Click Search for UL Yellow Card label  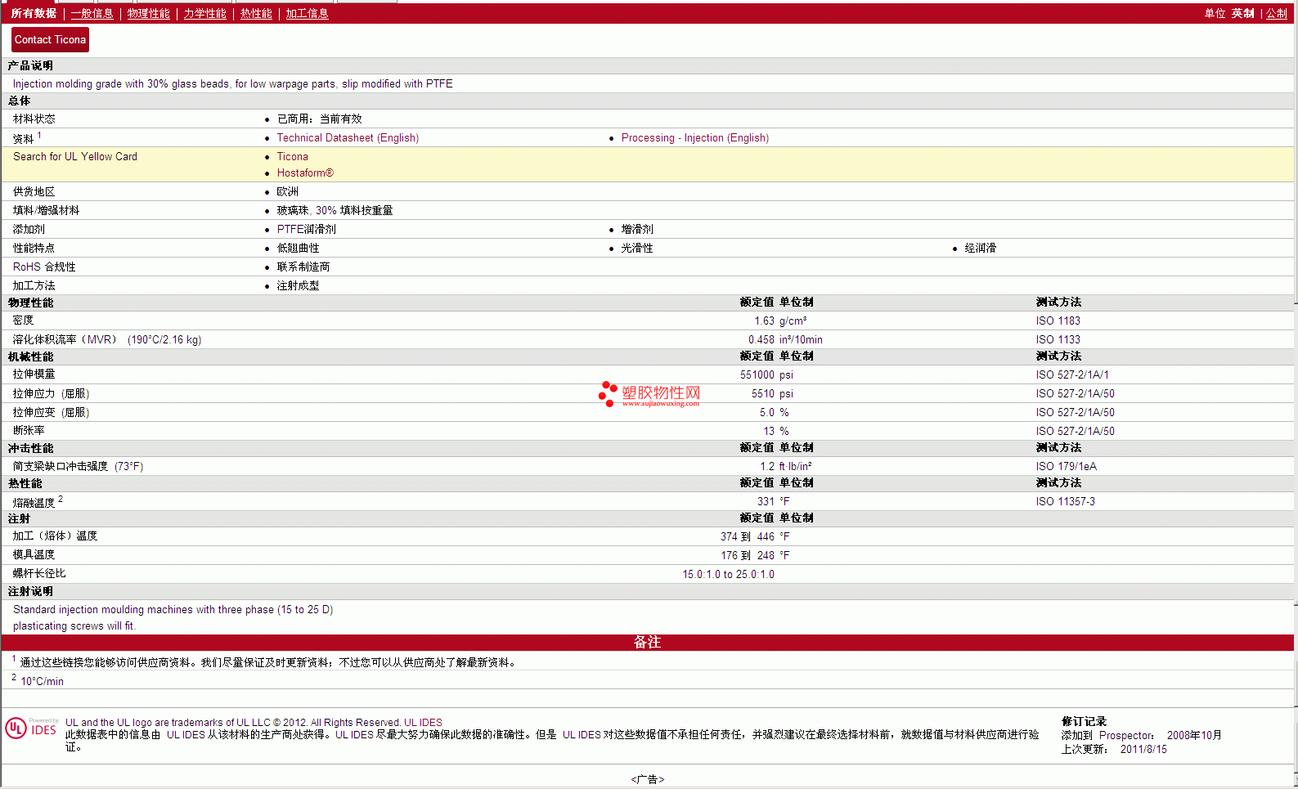[75, 156]
